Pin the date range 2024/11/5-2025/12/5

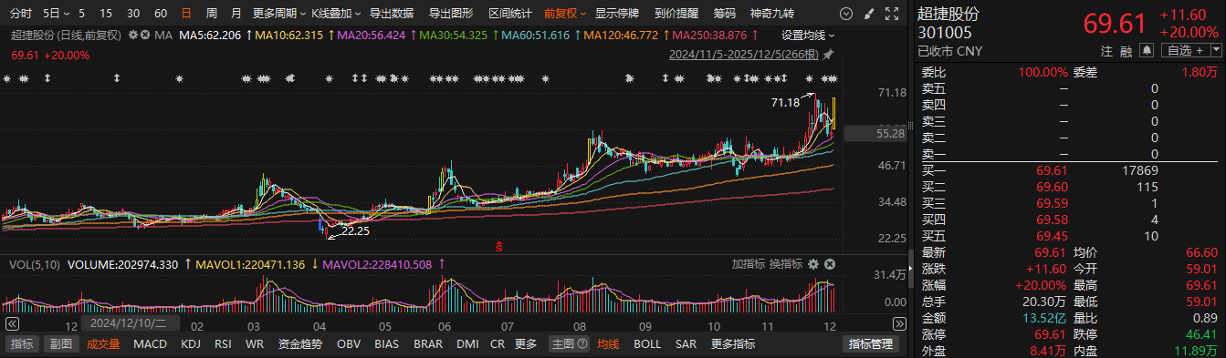click(827, 54)
